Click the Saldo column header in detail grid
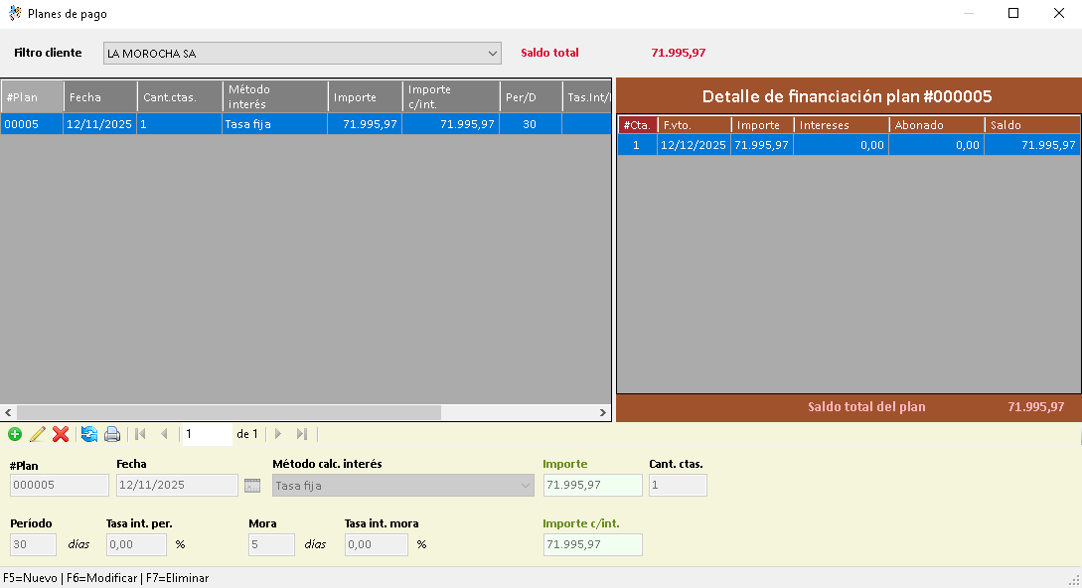The height and width of the screenshot is (588, 1082). click(1030, 125)
